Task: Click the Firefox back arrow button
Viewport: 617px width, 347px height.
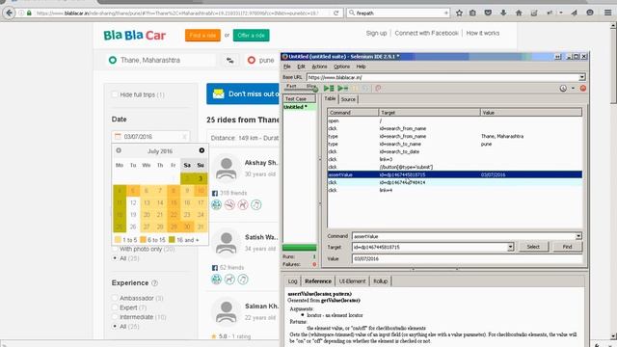Action: pos(10,13)
